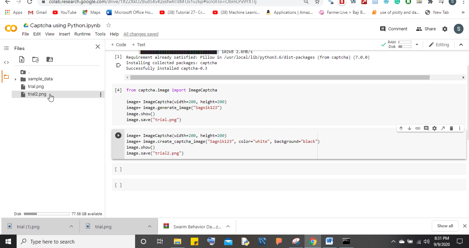
Task: Delete the selected code cell
Action: tap(451, 128)
